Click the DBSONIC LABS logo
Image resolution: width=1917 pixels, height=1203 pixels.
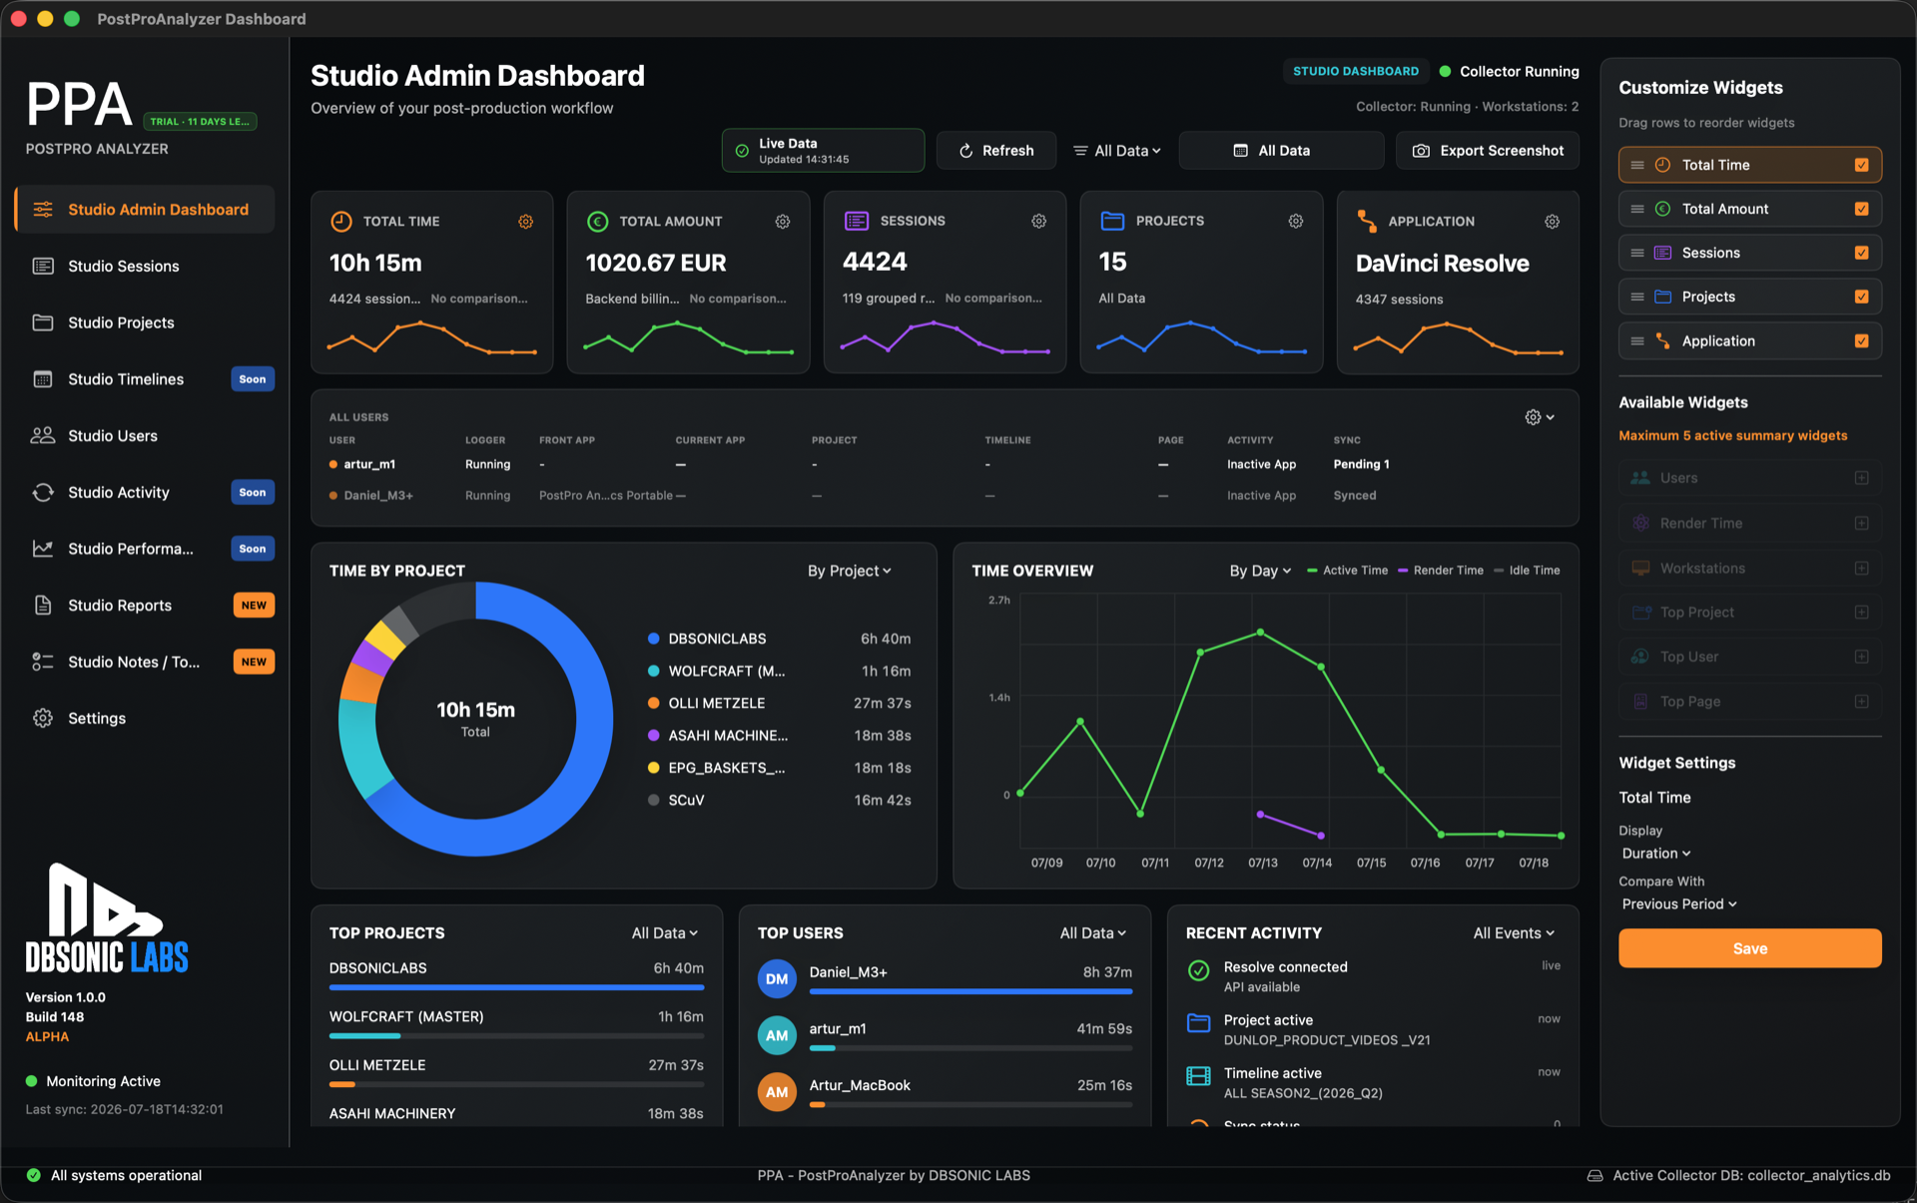pos(107,917)
